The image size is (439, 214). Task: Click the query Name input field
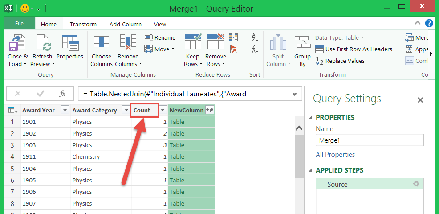click(370, 140)
